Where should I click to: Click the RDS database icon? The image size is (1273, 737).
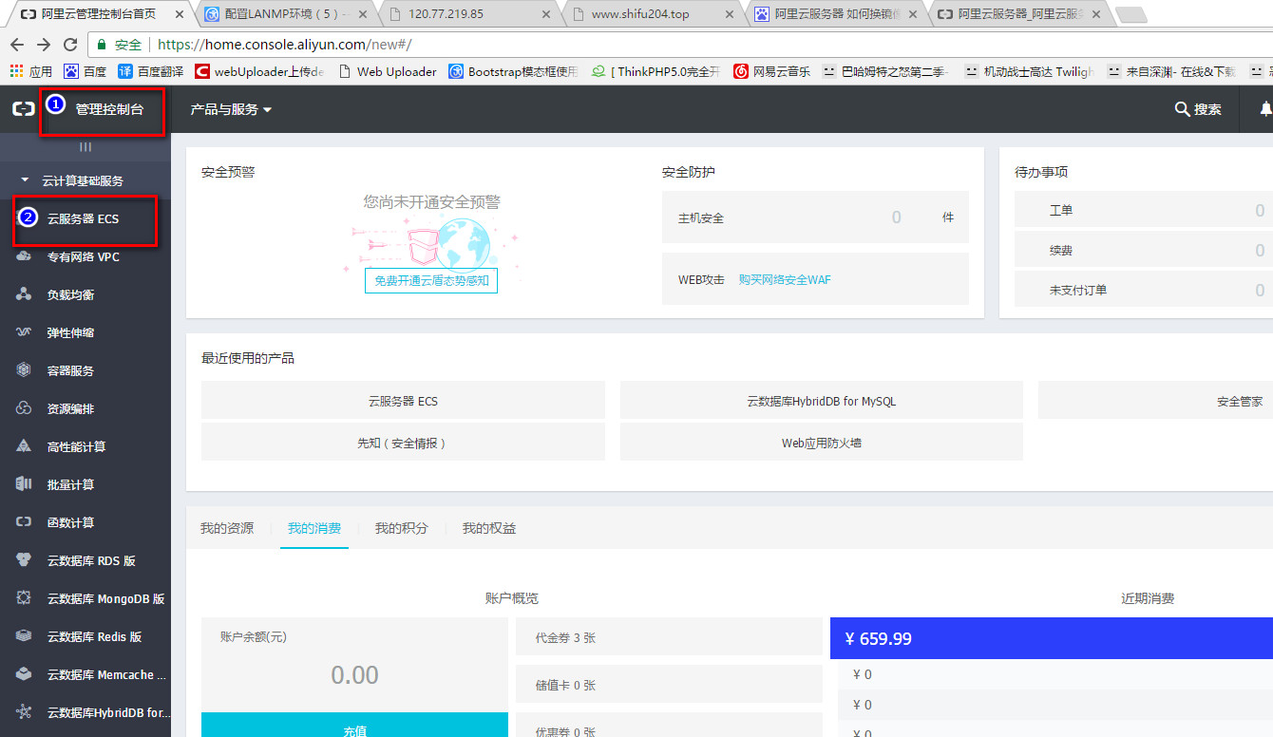click(25, 560)
